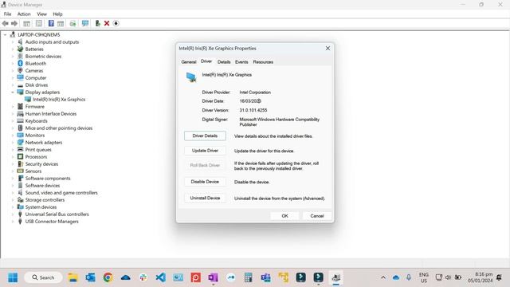Switch to the Details tab
510x287 pixels.
[224, 62]
